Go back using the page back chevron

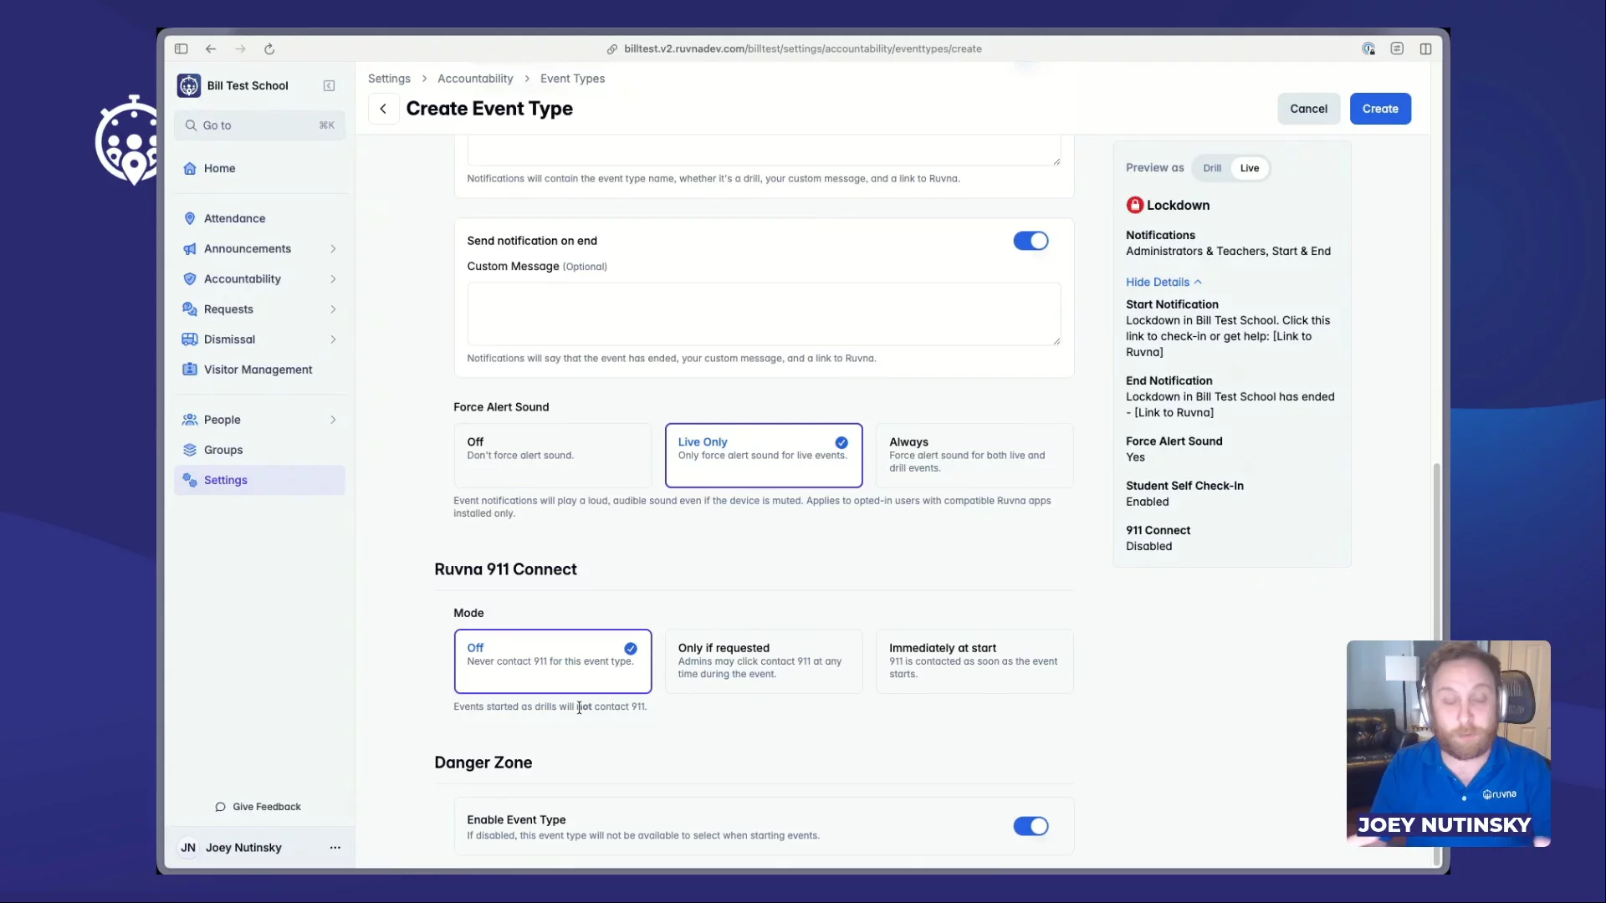(x=383, y=109)
